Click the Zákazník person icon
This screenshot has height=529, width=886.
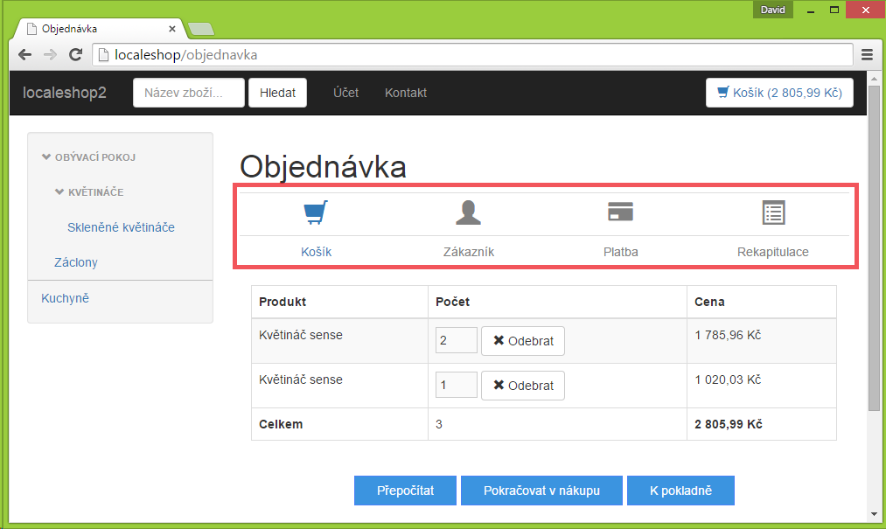click(468, 212)
